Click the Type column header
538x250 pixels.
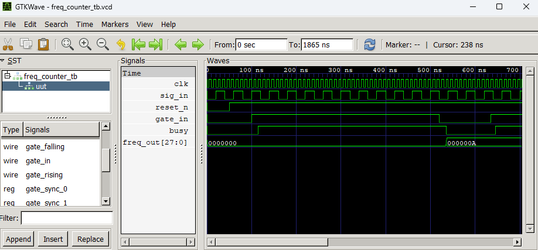coord(12,130)
